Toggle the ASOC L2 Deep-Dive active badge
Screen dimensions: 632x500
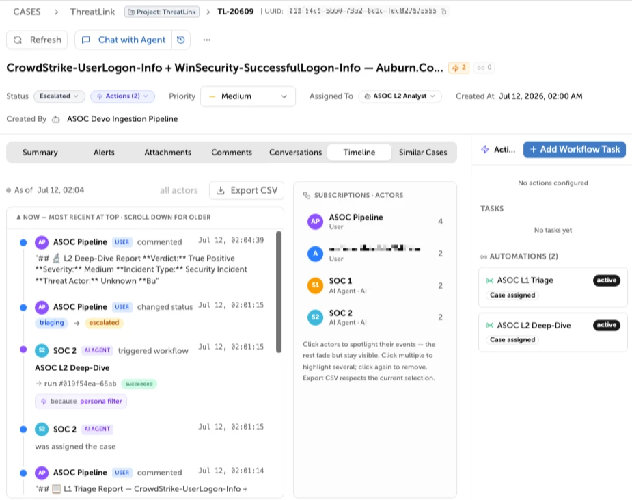coord(607,325)
